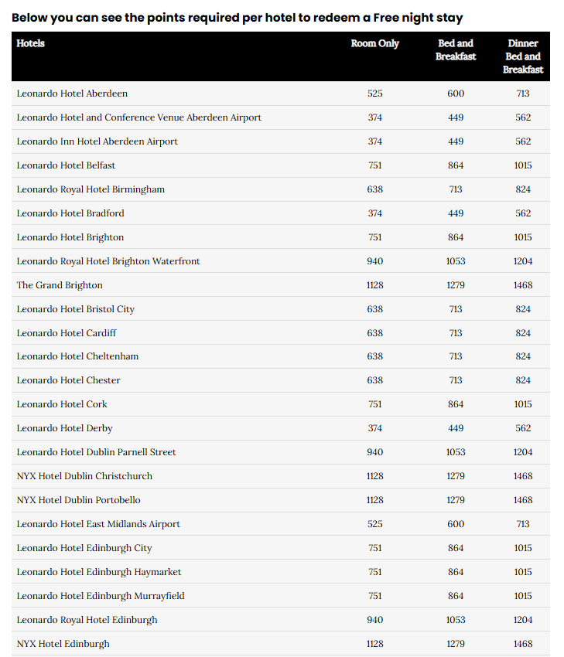This screenshot has height=657, width=564.
Task: Click Room Only points for Leonardo Hotel Bradford
Action: pyautogui.click(x=375, y=213)
